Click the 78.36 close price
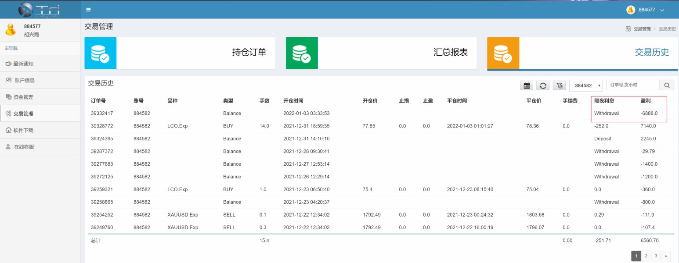This screenshot has width=679, height=263. pos(533,126)
